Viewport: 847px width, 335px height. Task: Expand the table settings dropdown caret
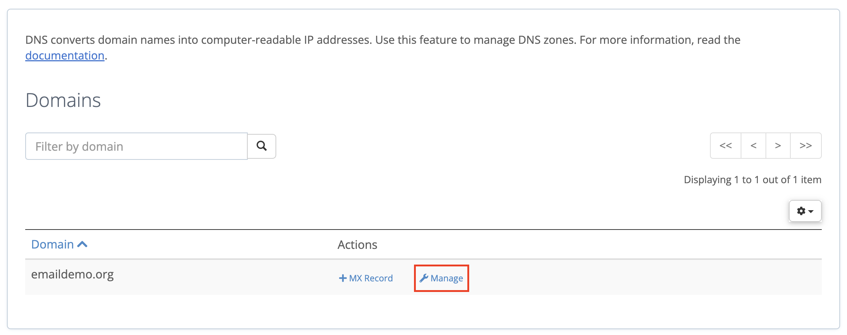click(x=811, y=211)
